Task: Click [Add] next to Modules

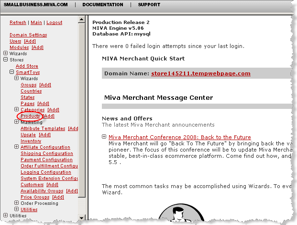Action: pos(37,47)
